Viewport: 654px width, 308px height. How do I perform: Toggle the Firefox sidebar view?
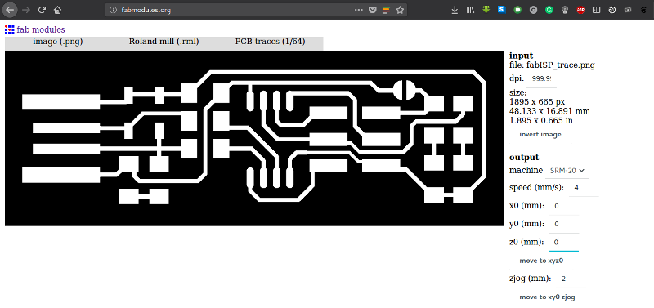click(597, 10)
